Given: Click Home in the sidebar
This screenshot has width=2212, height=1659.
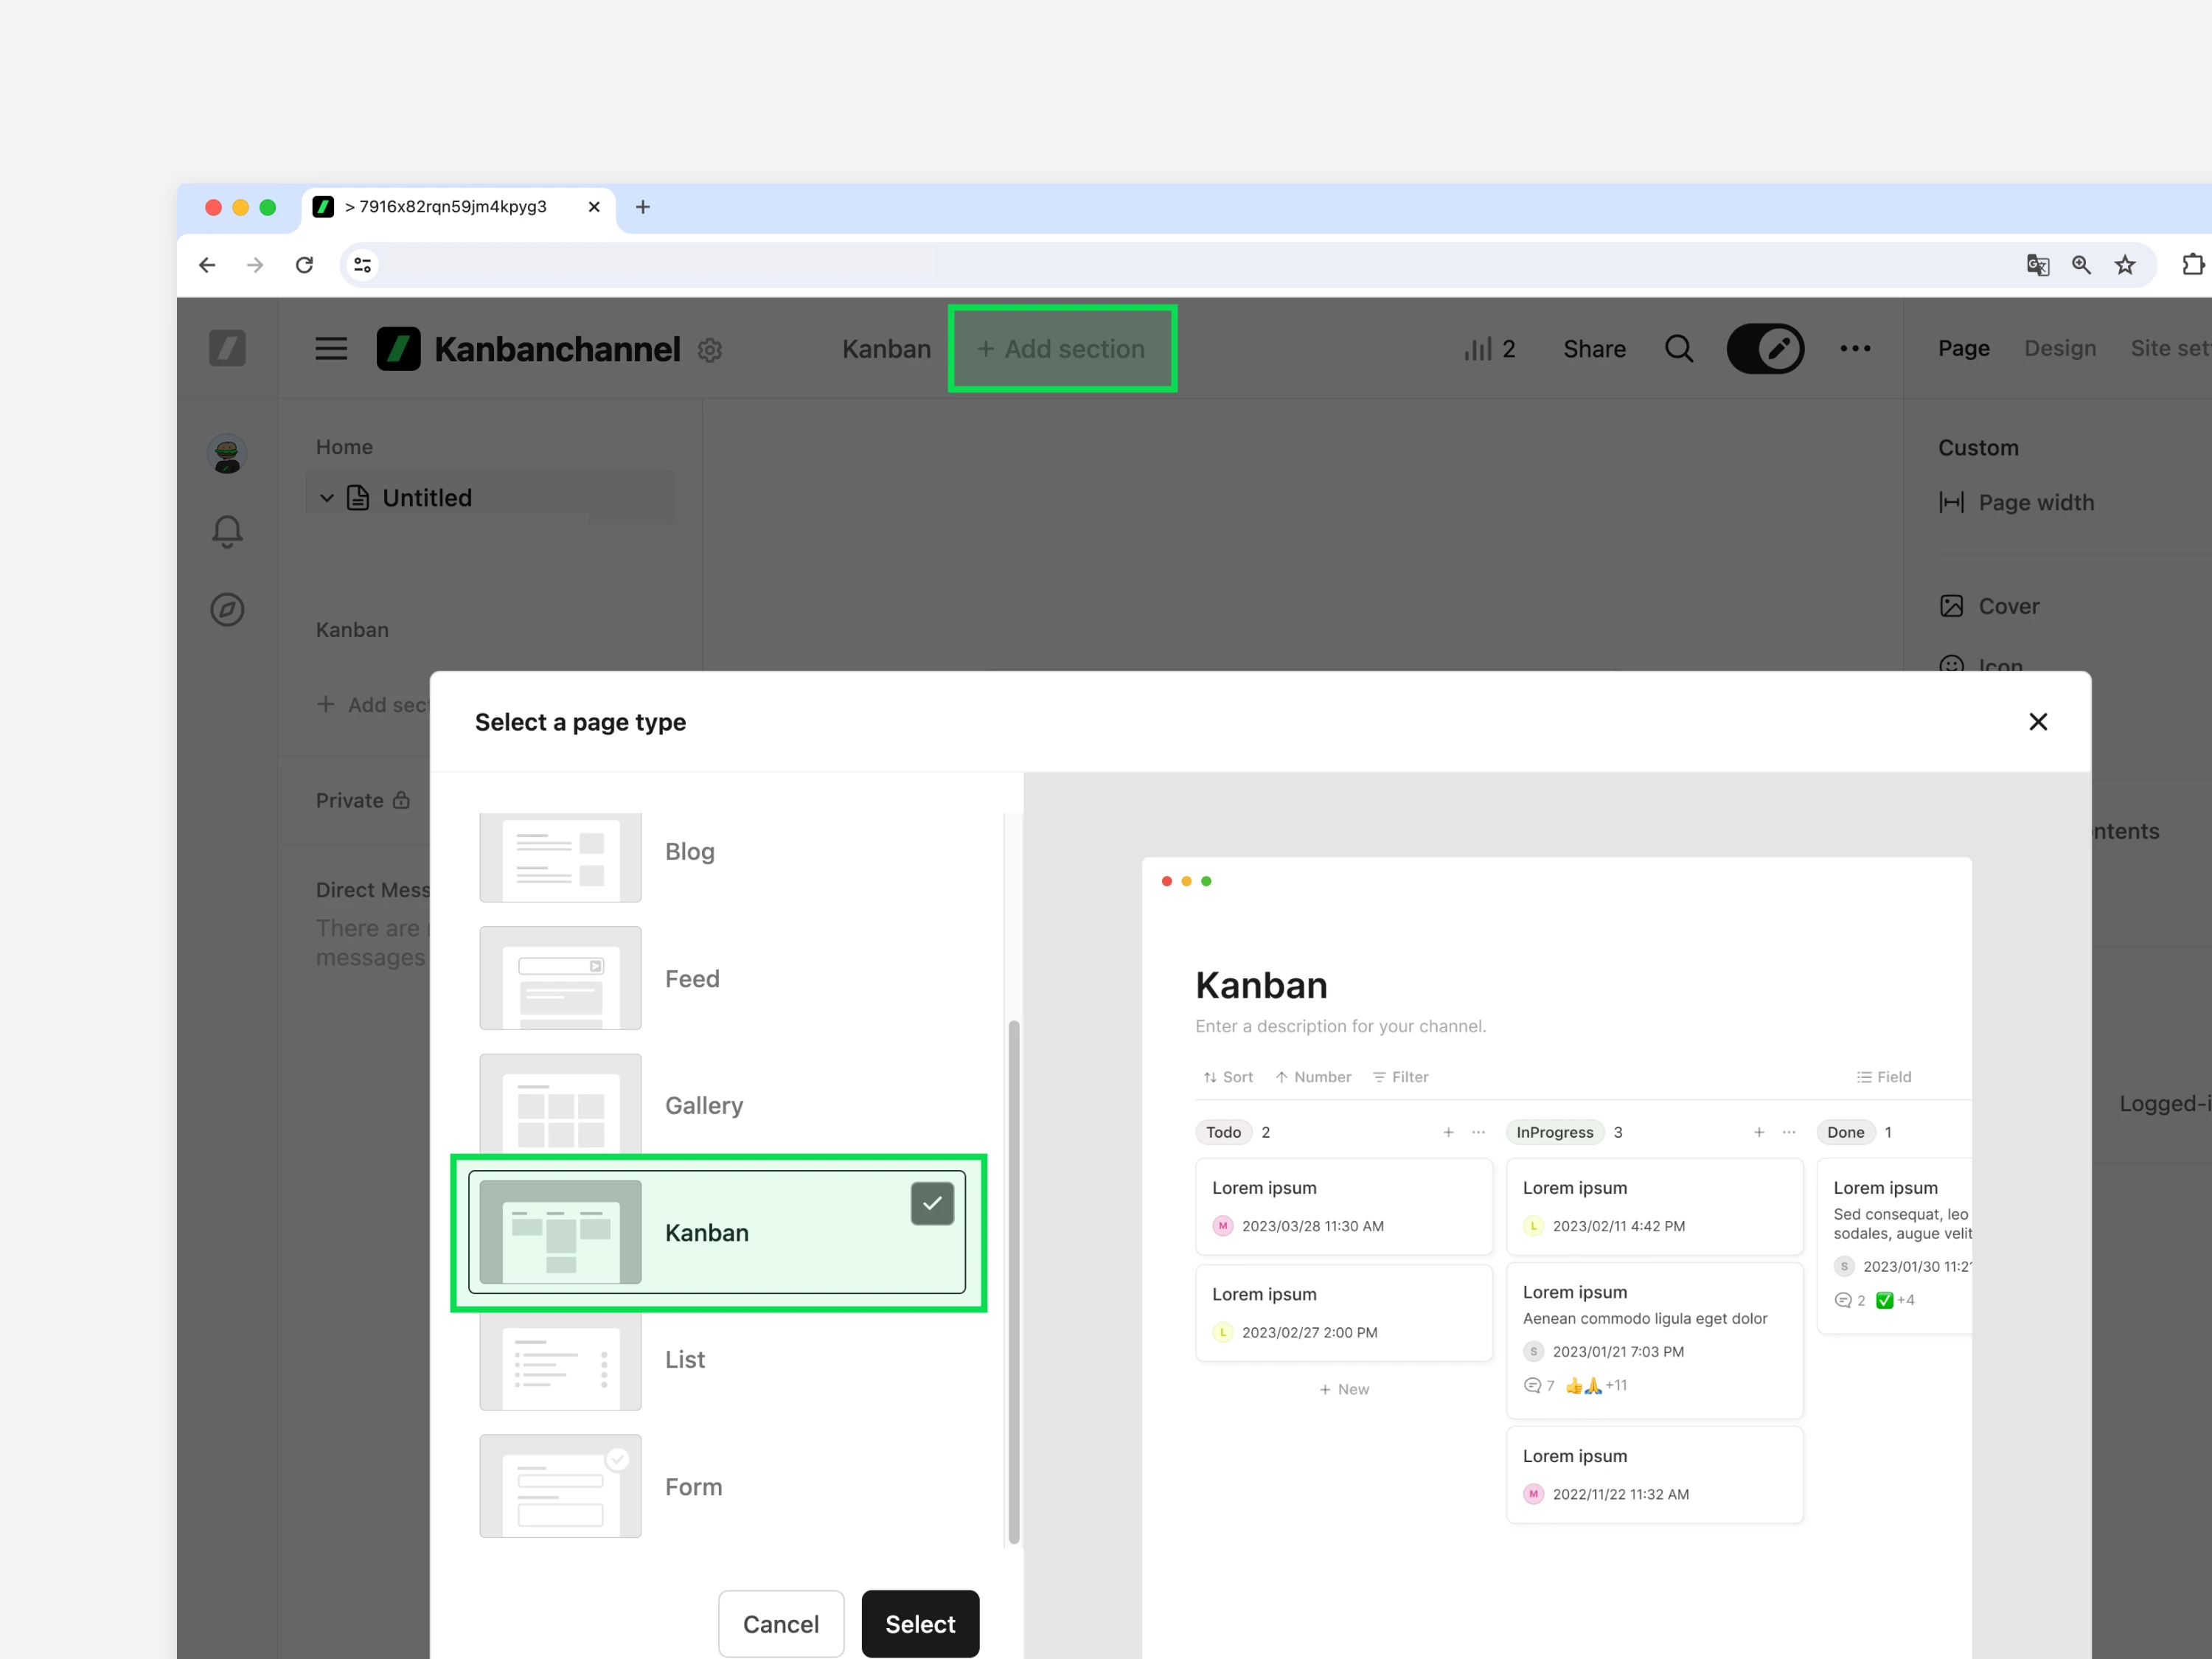Looking at the screenshot, I should [x=344, y=447].
